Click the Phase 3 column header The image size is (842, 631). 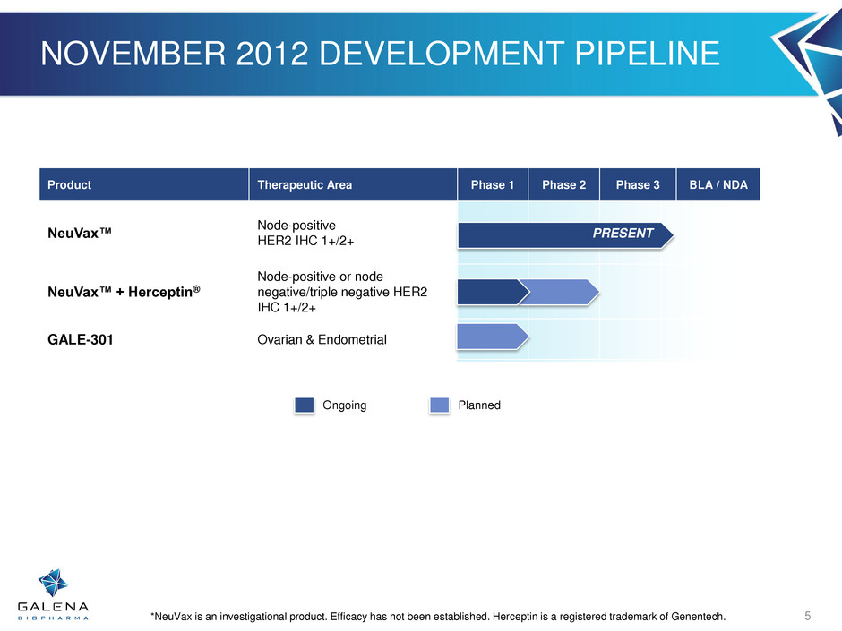[638, 184]
